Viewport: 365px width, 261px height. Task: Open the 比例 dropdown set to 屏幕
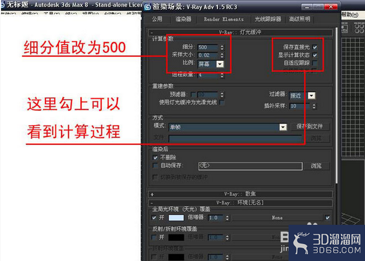click(x=211, y=64)
